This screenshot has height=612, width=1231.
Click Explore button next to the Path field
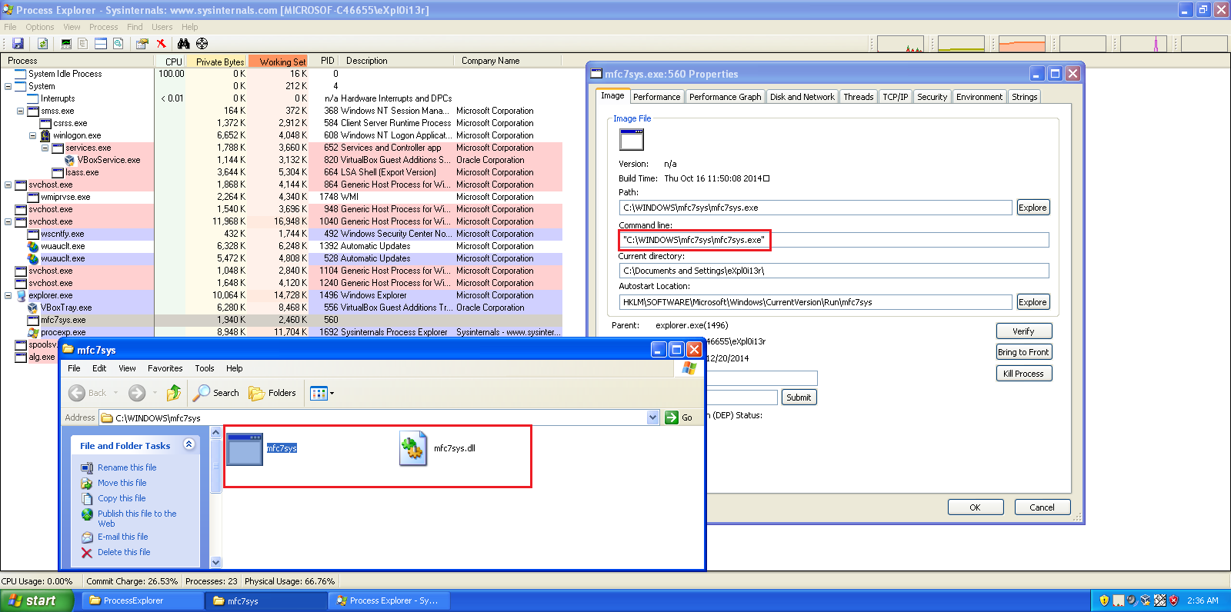[1033, 208]
